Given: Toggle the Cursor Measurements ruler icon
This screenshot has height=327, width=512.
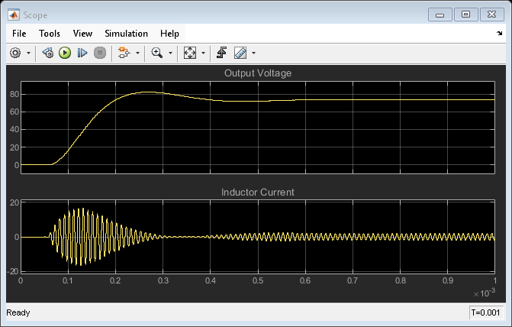Looking at the screenshot, I should pyautogui.click(x=240, y=53).
